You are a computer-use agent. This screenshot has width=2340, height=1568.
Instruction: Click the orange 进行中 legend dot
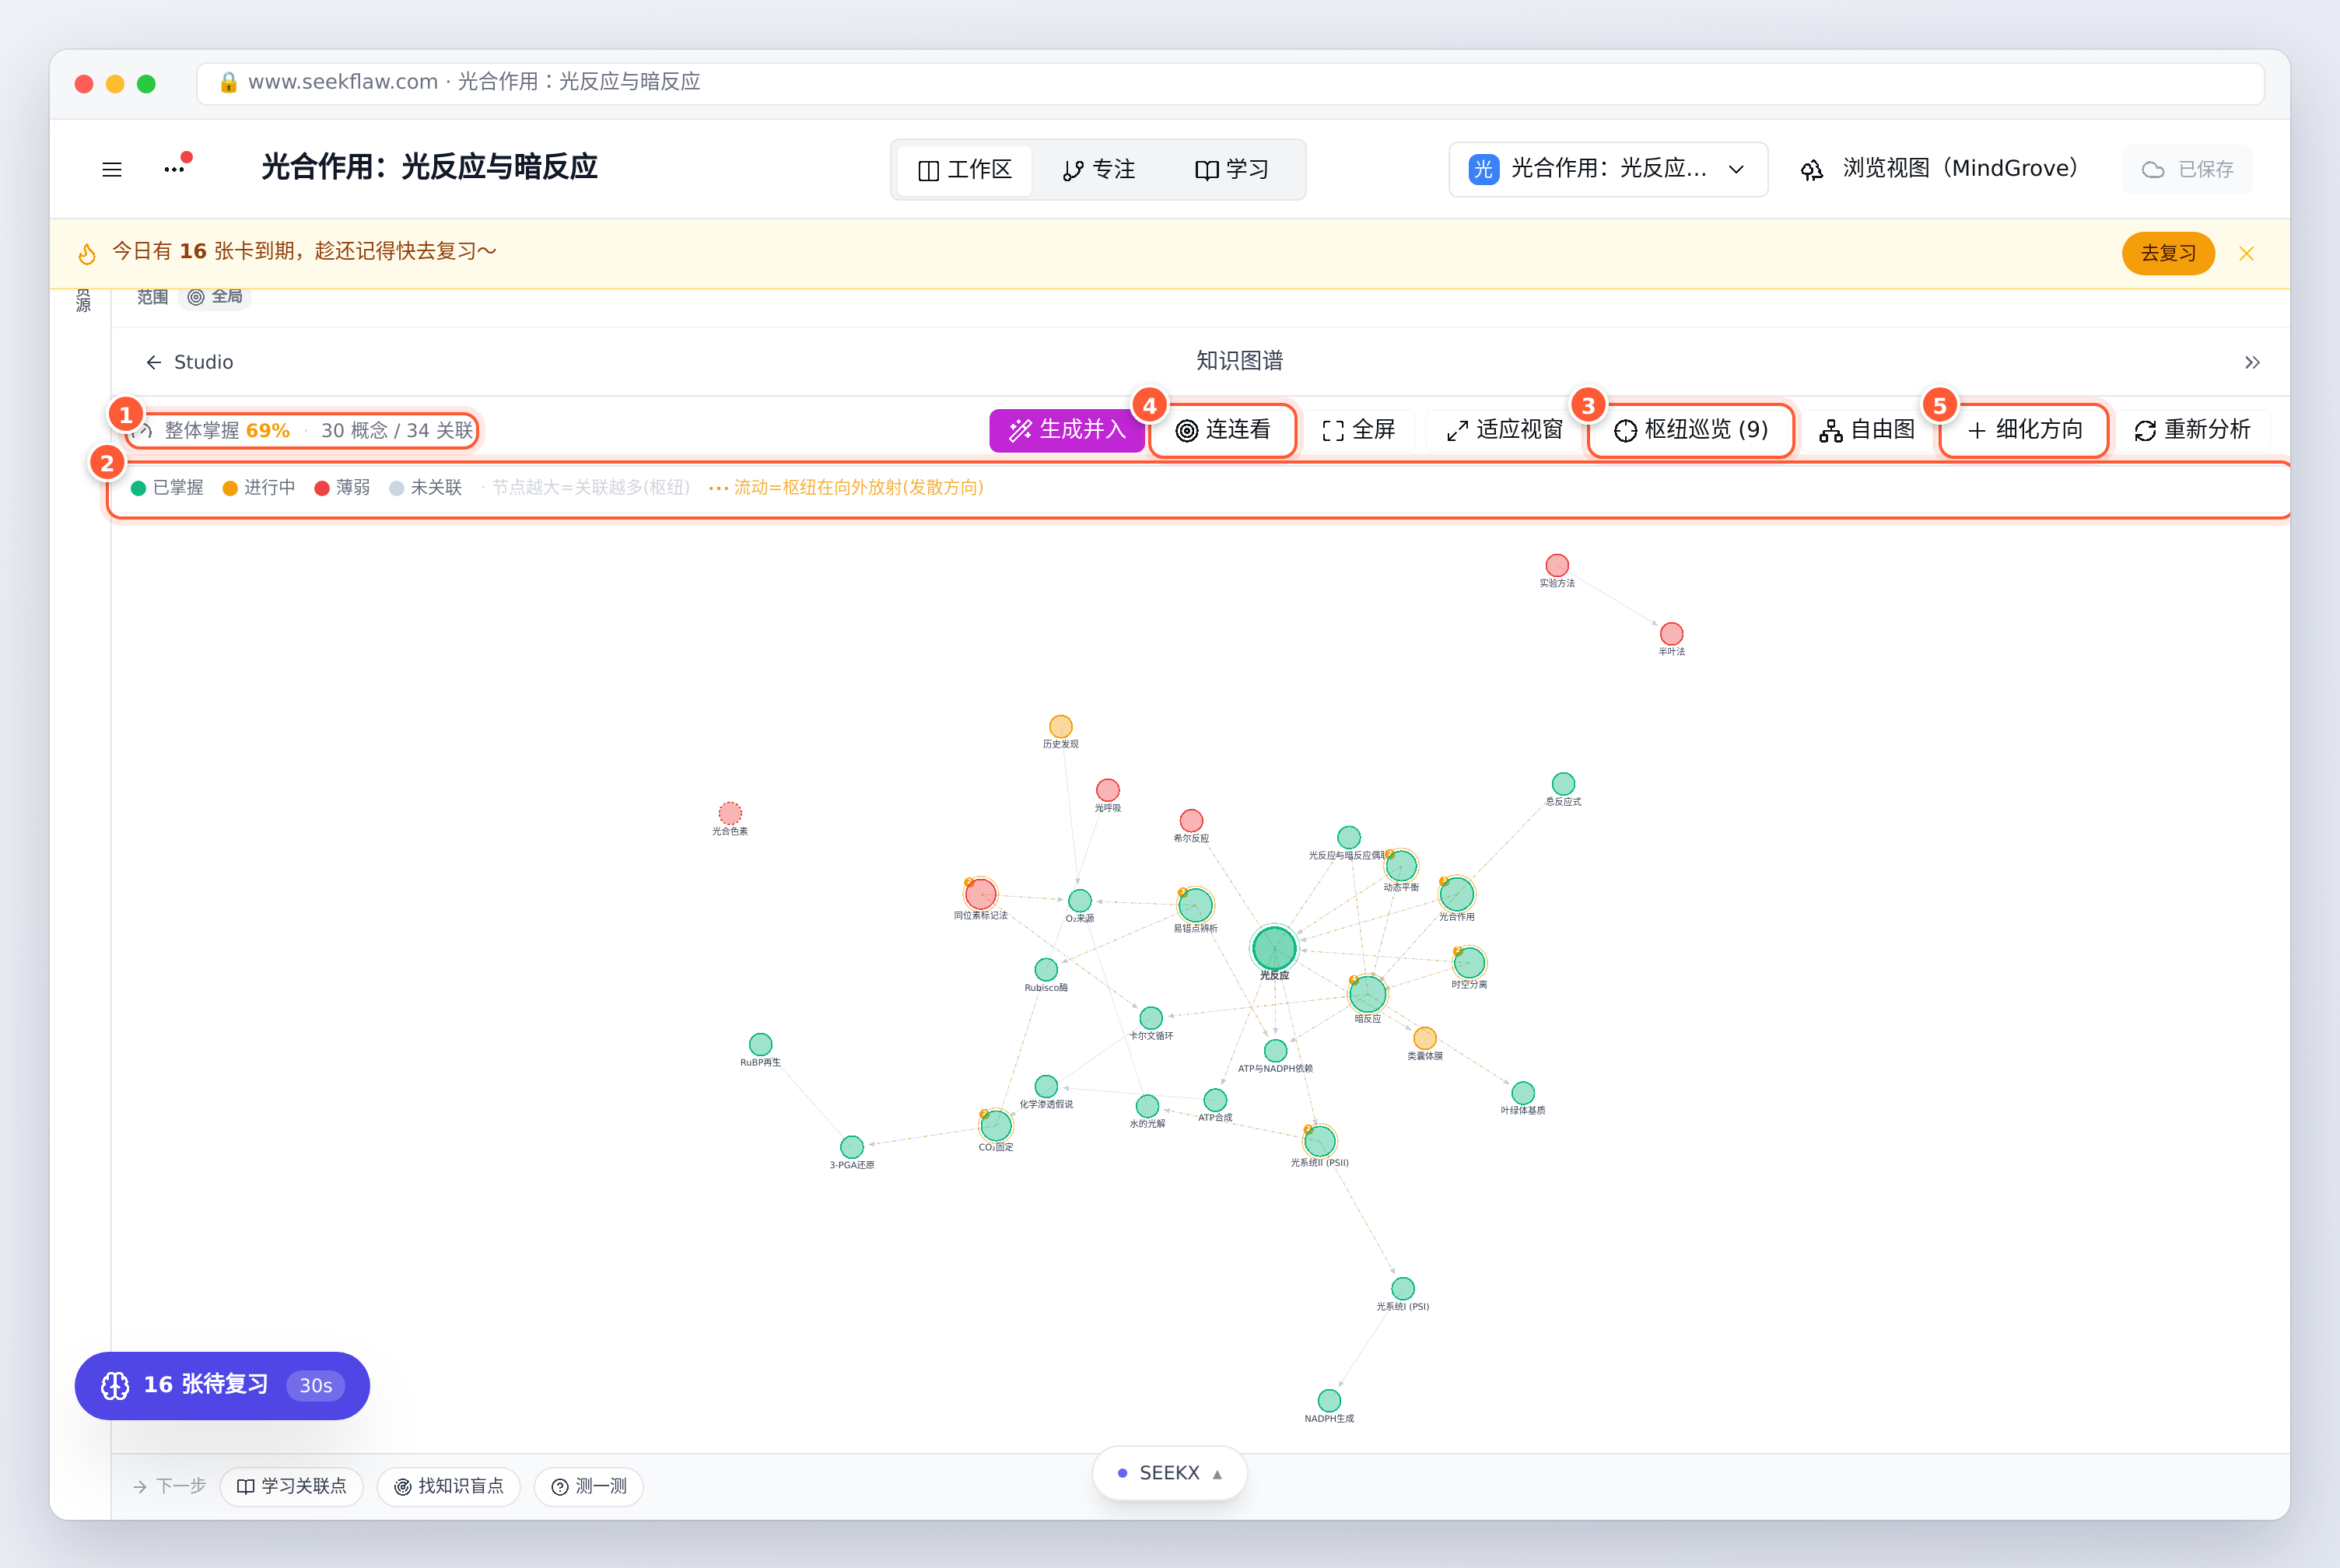[x=230, y=488]
